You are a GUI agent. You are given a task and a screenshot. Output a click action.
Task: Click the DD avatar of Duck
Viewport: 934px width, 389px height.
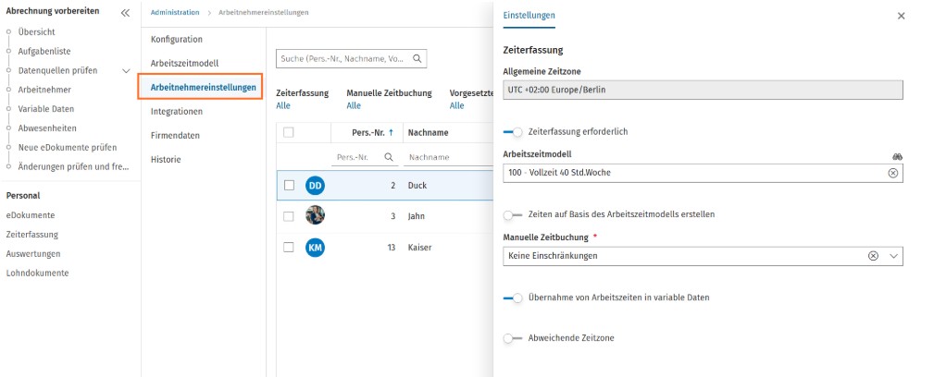tap(315, 186)
